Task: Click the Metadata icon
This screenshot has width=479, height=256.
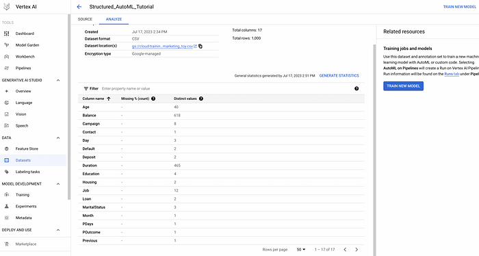Action: click(6, 218)
